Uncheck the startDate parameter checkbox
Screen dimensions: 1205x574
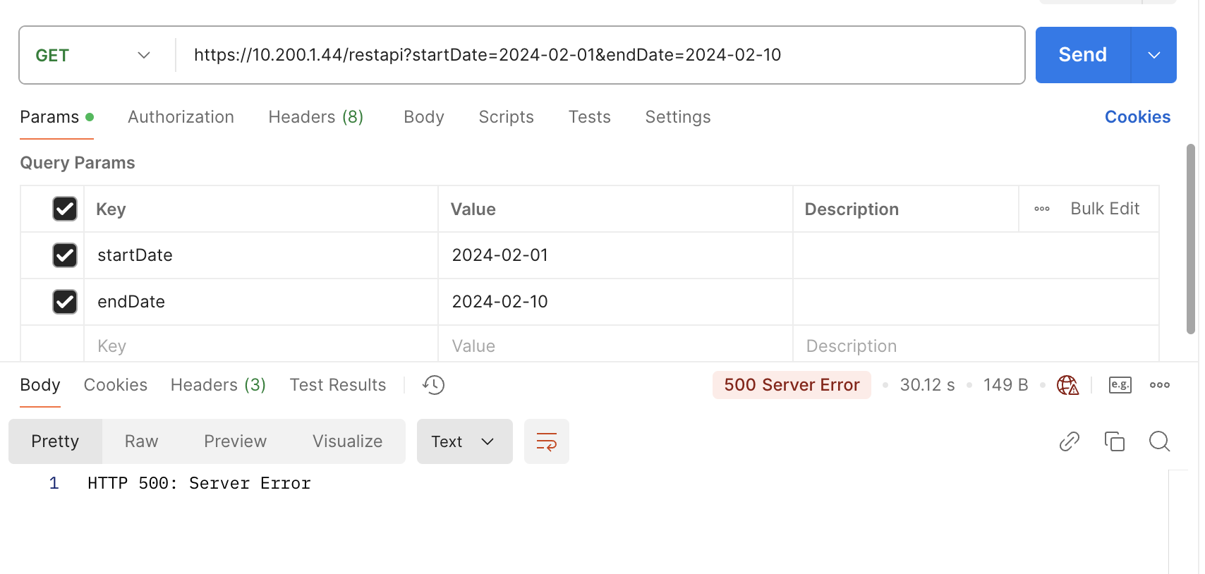(65, 255)
